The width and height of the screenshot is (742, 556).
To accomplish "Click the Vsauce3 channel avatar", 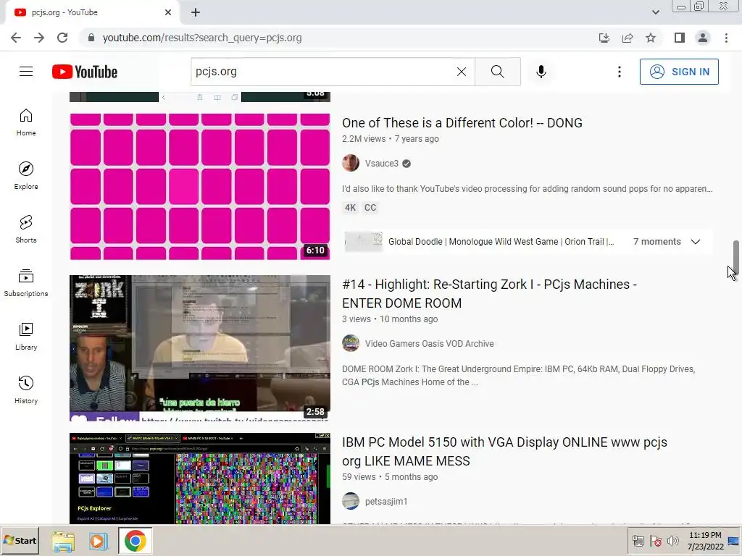I will (351, 163).
